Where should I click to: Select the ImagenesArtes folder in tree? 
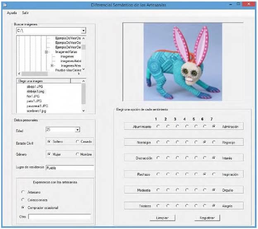[x=70, y=66]
